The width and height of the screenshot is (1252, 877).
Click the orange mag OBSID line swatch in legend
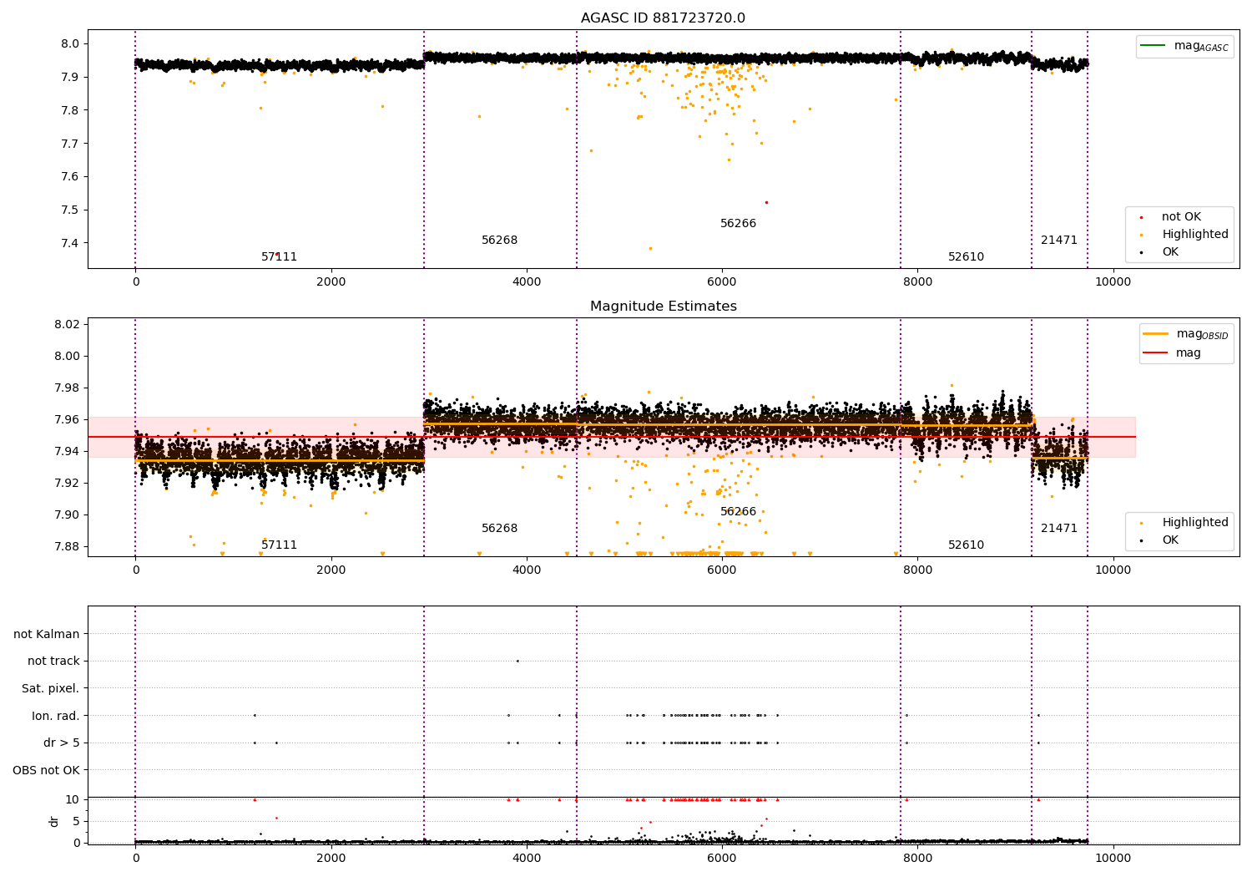tap(1156, 334)
